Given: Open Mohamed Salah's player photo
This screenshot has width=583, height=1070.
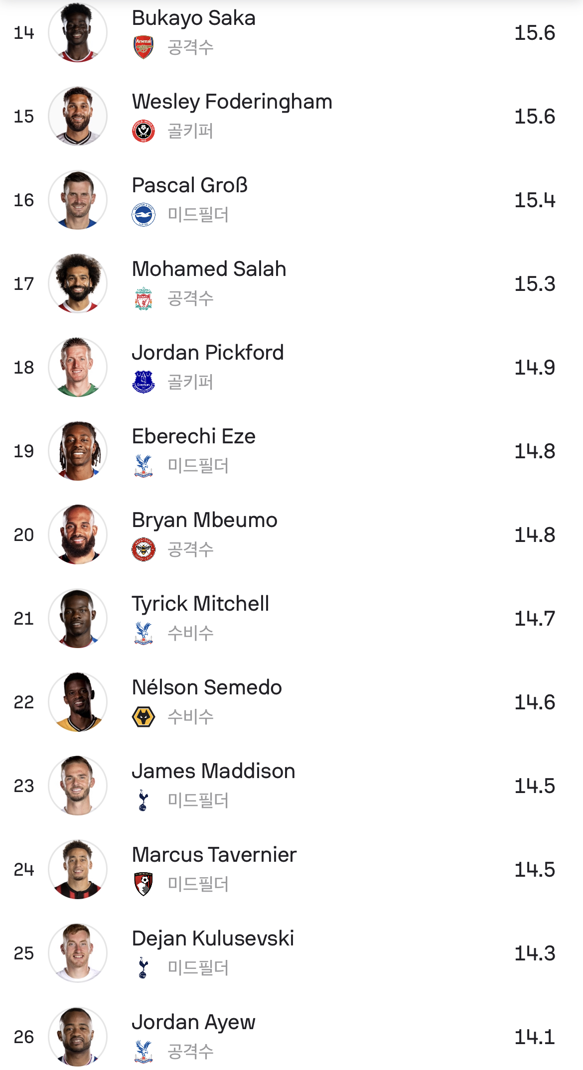Looking at the screenshot, I should coord(78,284).
